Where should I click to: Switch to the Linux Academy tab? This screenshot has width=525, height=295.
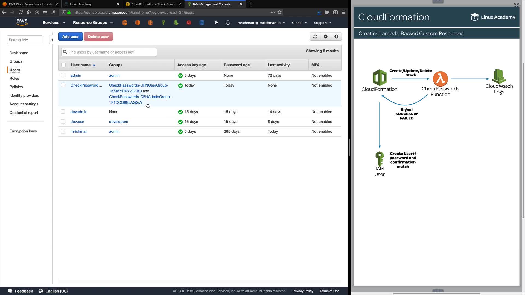pyautogui.click(x=90, y=4)
